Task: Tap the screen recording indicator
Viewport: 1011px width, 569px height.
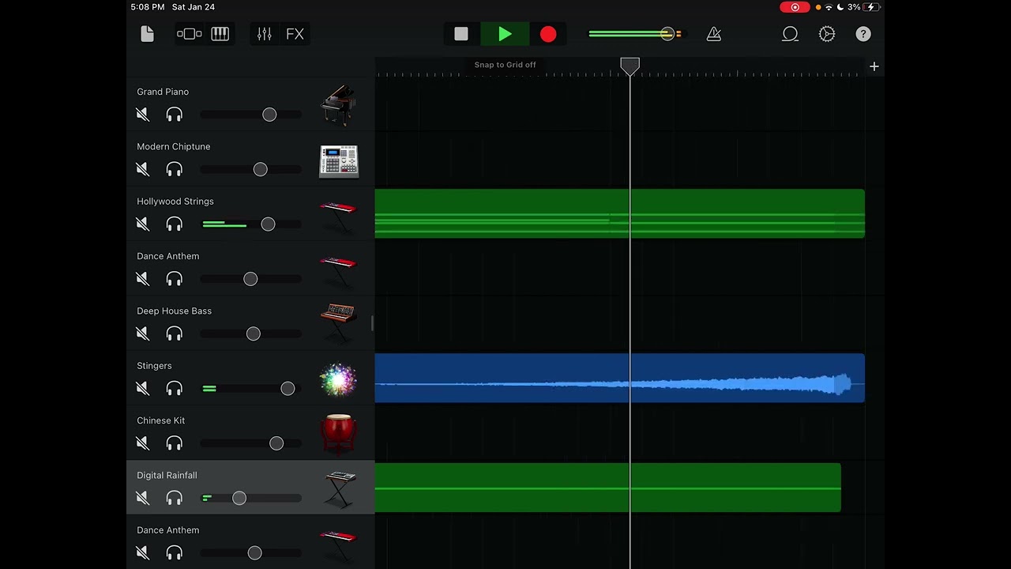Action: pyautogui.click(x=795, y=7)
